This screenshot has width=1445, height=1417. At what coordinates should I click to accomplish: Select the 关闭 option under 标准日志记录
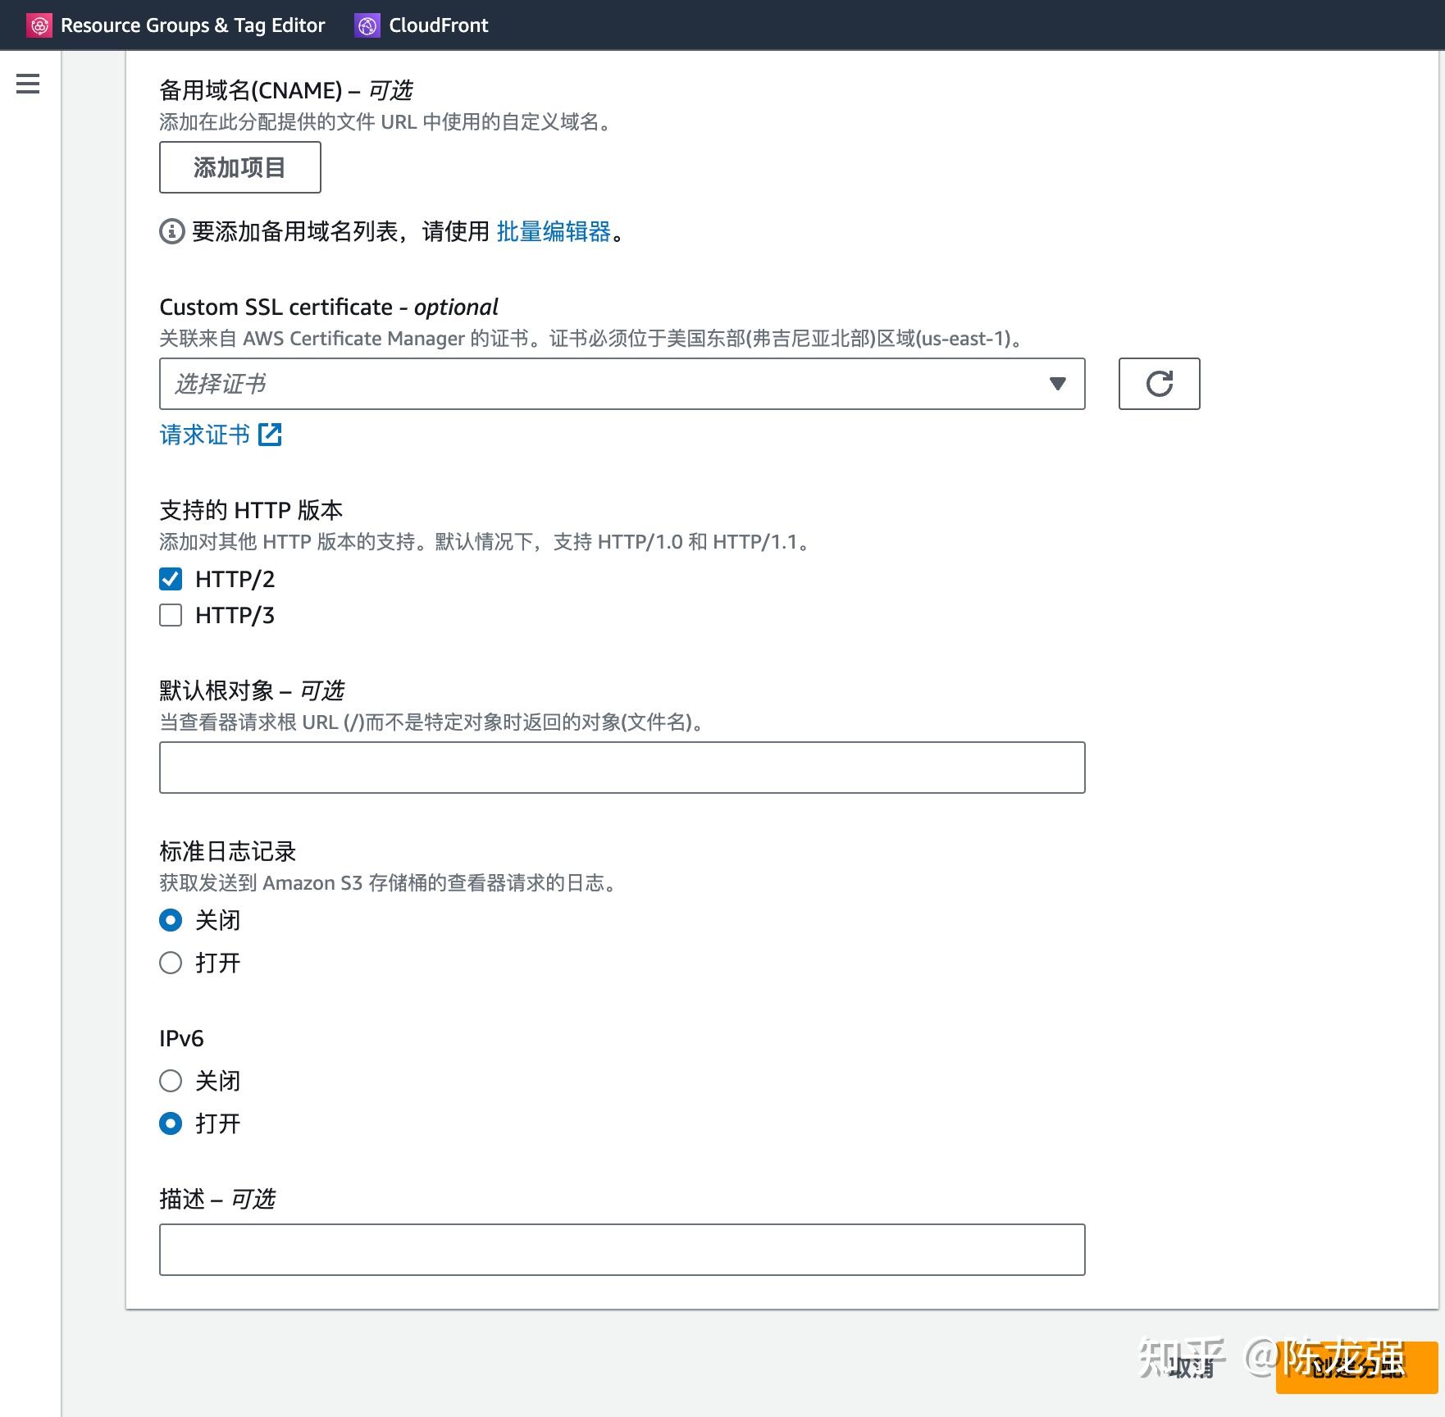click(x=170, y=919)
